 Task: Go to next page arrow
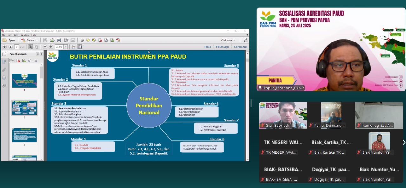(10, 47)
